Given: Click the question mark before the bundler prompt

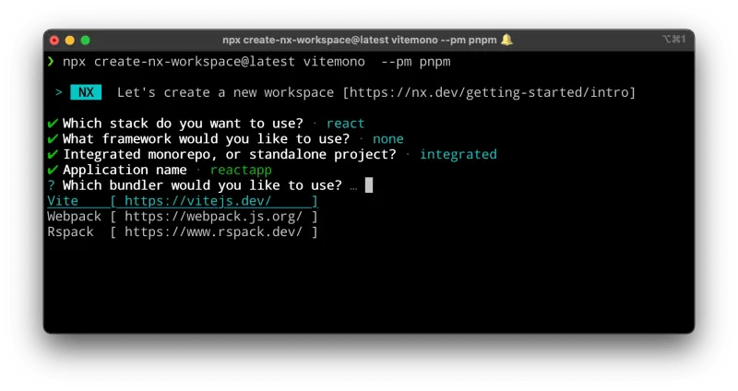Looking at the screenshot, I should pyautogui.click(x=52, y=185).
